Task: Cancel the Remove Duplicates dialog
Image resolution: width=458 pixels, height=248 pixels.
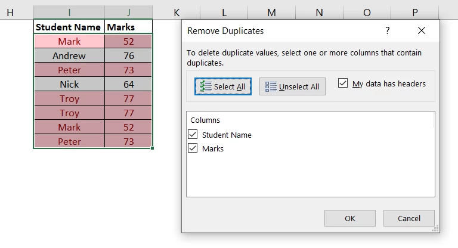Action: 409,218
